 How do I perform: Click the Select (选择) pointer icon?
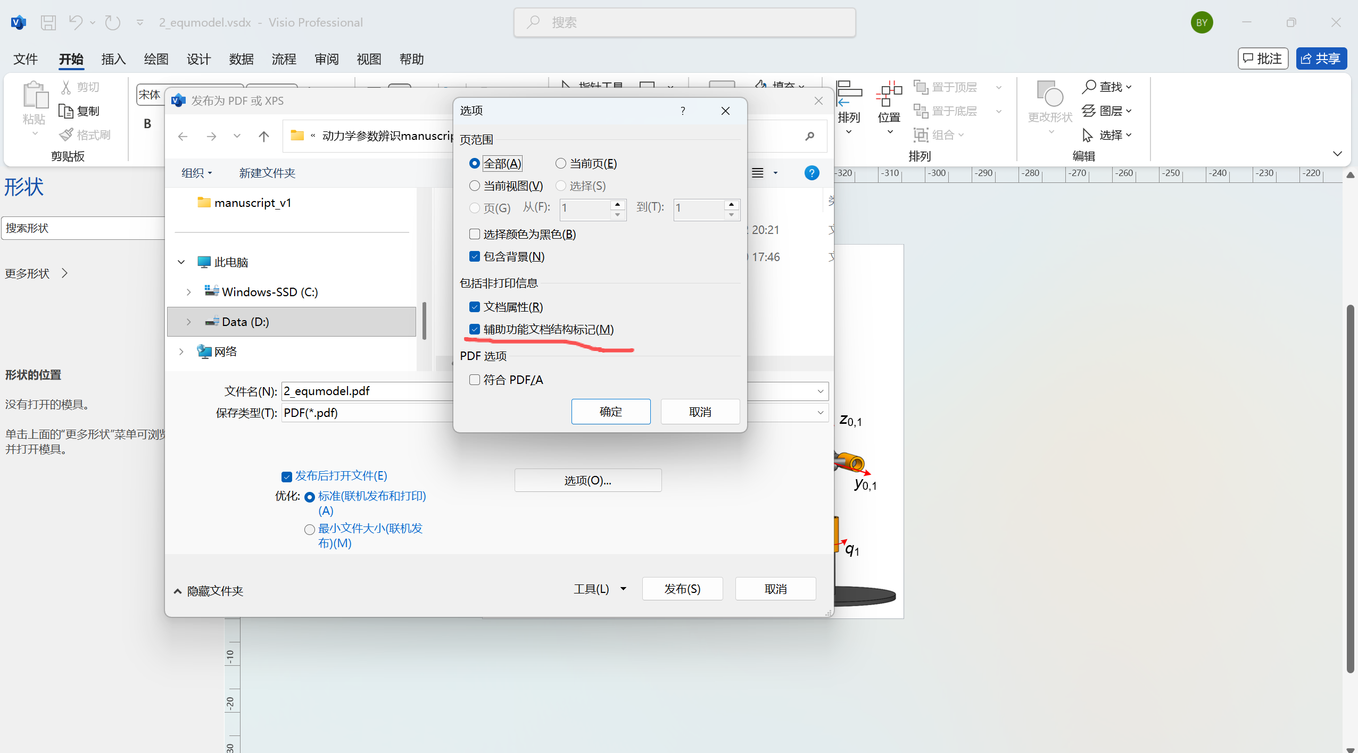pos(1088,135)
